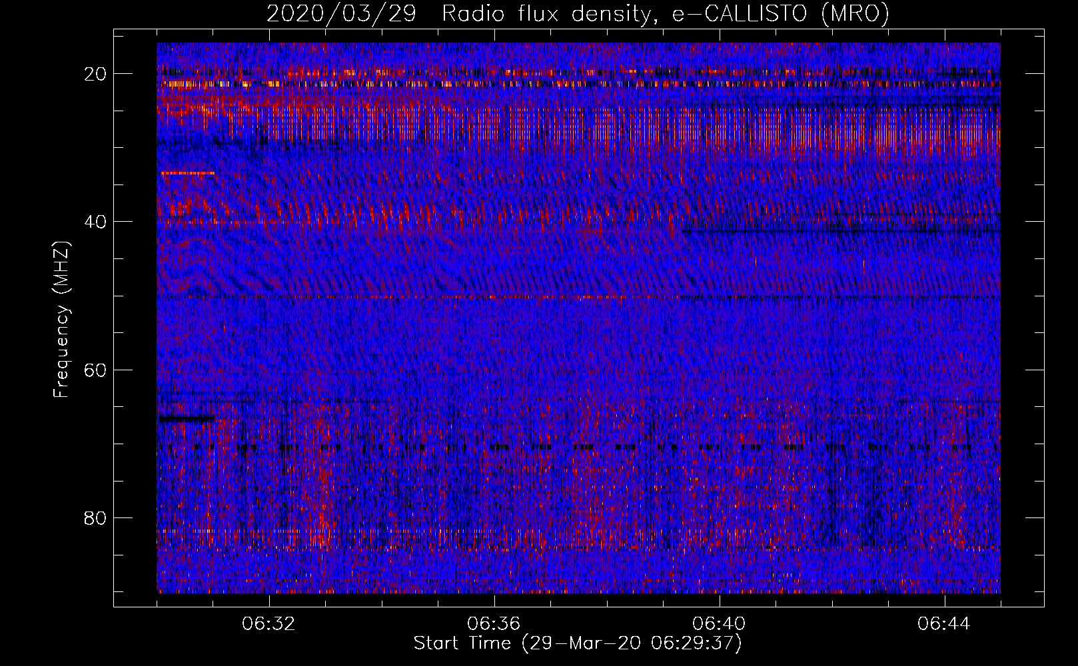Viewport: 1078px width, 666px height.
Task: Click the 40 MHz frequency tick label
Action: click(96, 222)
